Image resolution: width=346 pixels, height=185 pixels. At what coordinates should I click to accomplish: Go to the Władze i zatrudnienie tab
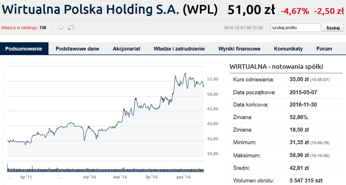179,49
